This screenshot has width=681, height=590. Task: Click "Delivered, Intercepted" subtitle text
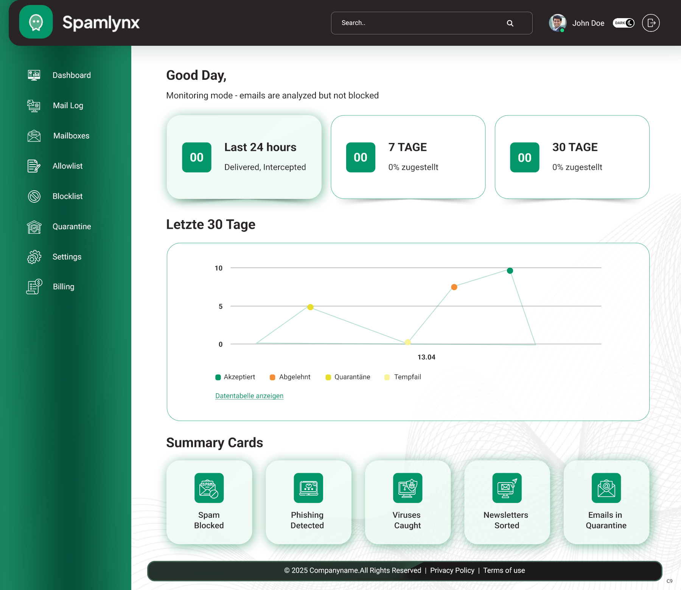coord(265,167)
